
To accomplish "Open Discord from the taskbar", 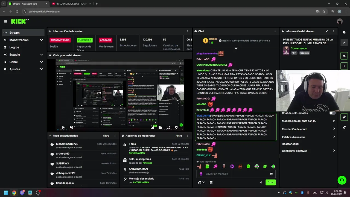I will click(22, 193).
